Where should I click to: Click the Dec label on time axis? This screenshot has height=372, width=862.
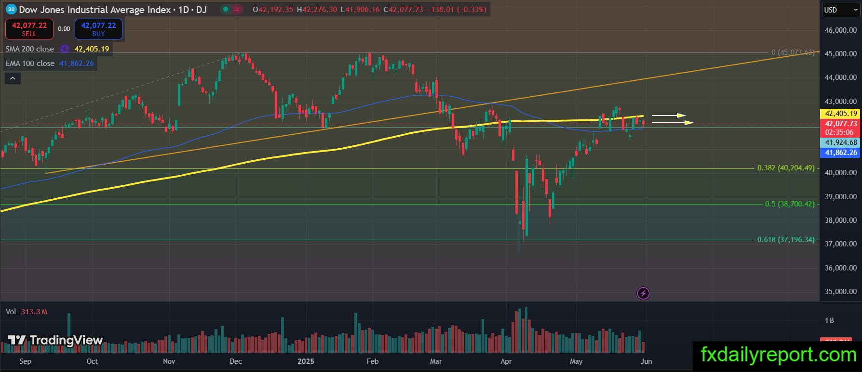[x=236, y=361]
